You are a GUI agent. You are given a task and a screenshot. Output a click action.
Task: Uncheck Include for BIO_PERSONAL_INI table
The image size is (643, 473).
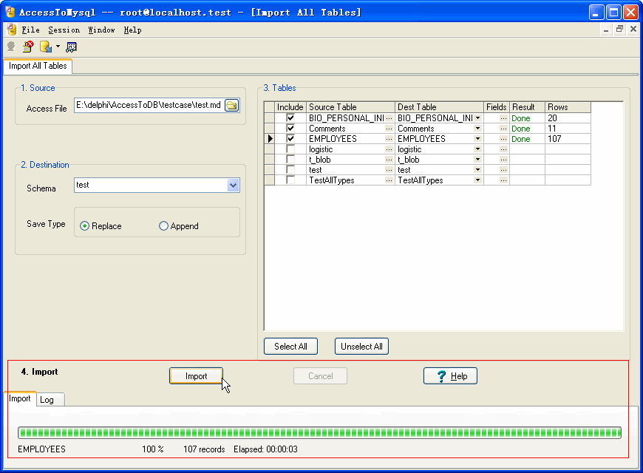point(290,118)
